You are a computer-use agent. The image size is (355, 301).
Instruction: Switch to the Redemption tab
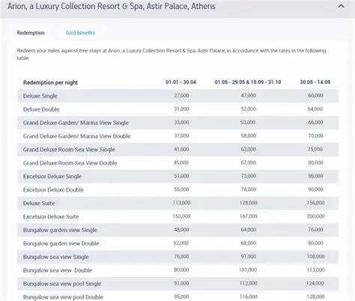pos(31,33)
